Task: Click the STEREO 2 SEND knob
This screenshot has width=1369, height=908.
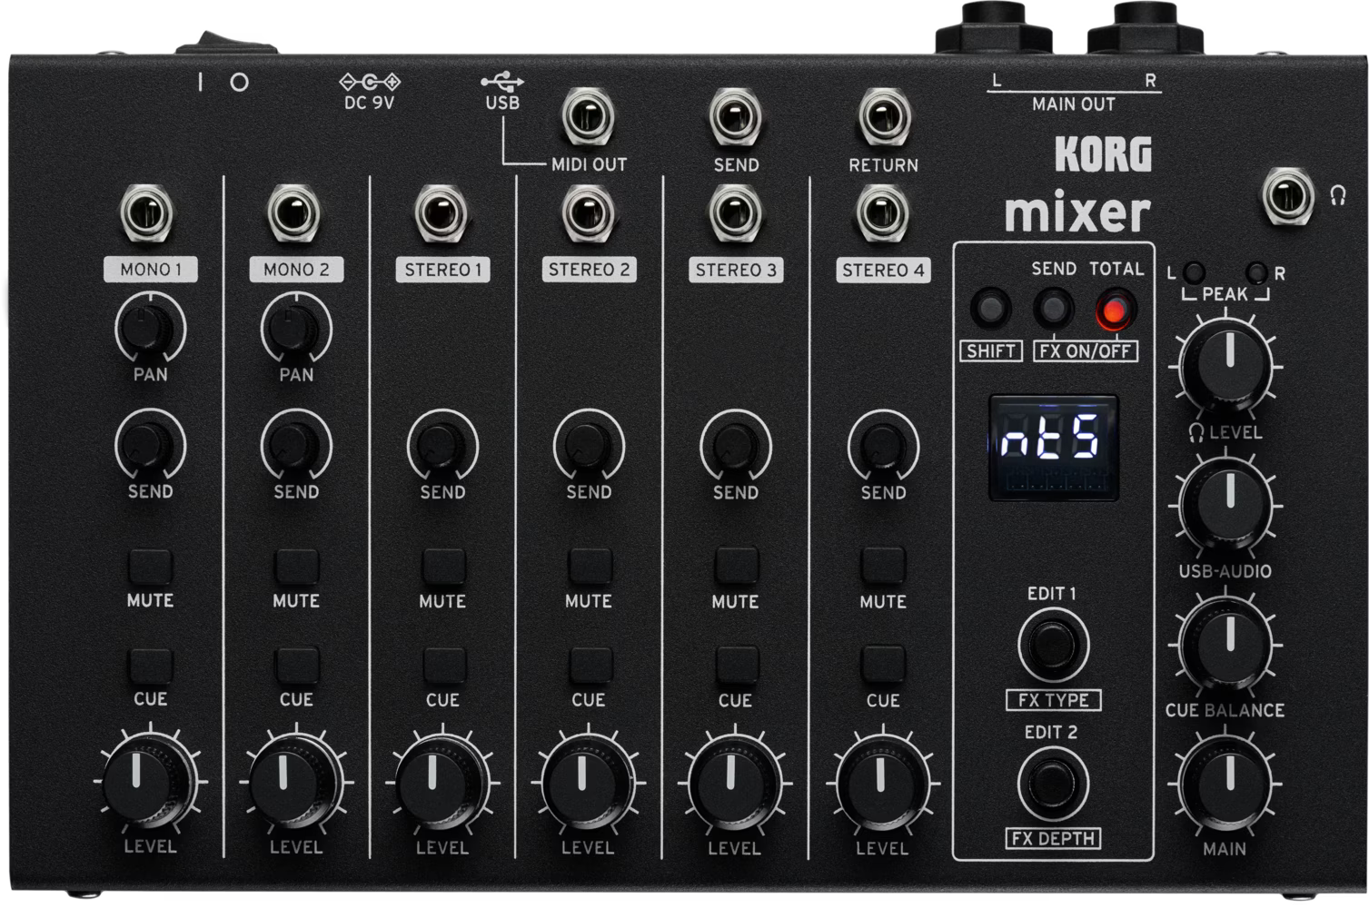Action: pyautogui.click(x=589, y=446)
